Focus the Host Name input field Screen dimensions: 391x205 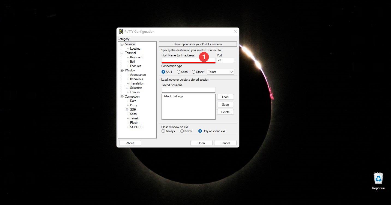pos(188,60)
